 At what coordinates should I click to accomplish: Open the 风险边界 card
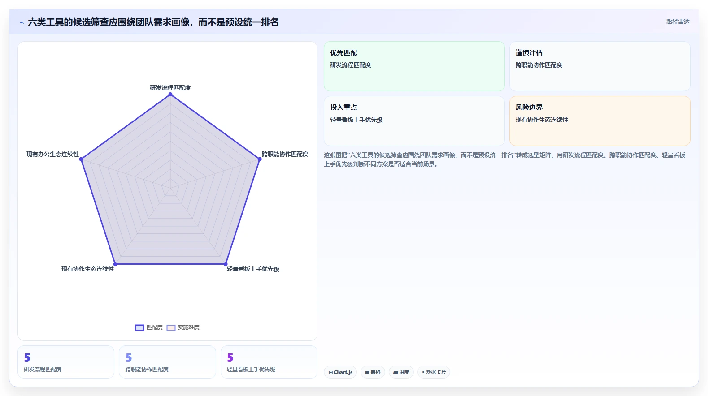coord(600,121)
